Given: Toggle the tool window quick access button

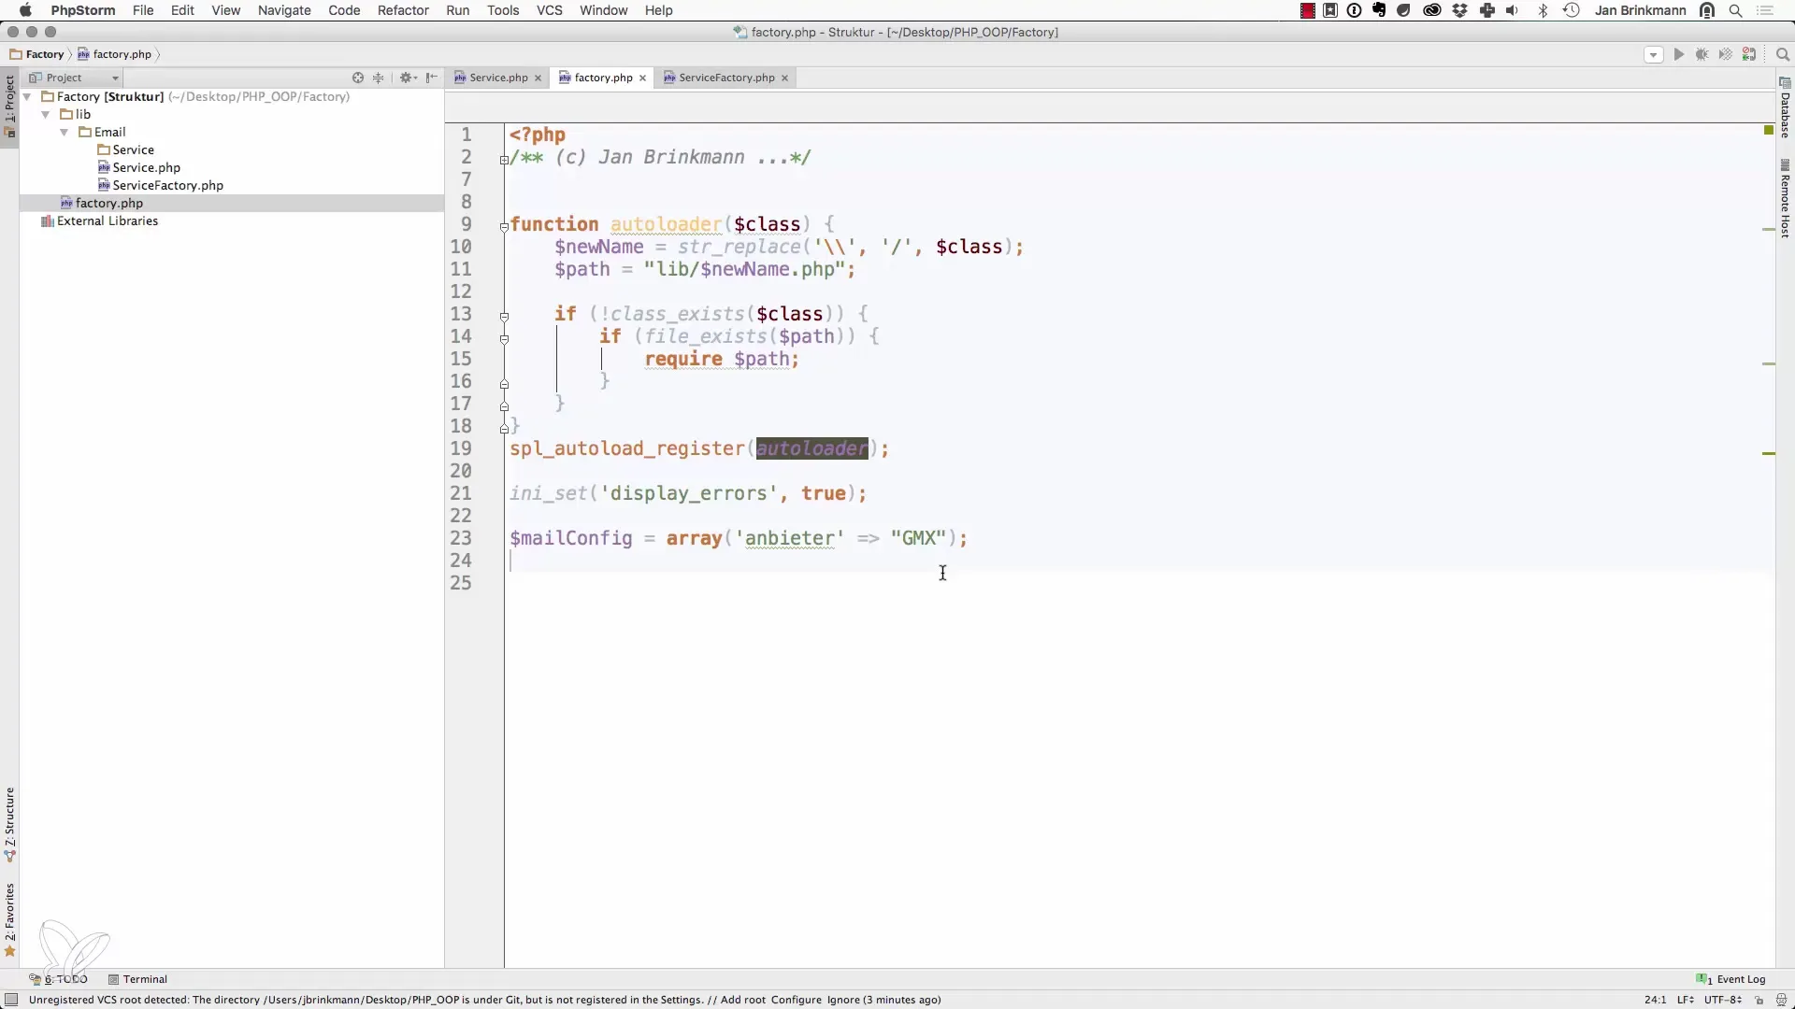Looking at the screenshot, I should pyautogui.click(x=11, y=1000).
